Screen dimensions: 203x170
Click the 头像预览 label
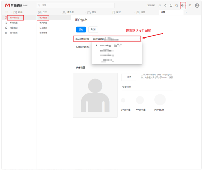[126, 87]
